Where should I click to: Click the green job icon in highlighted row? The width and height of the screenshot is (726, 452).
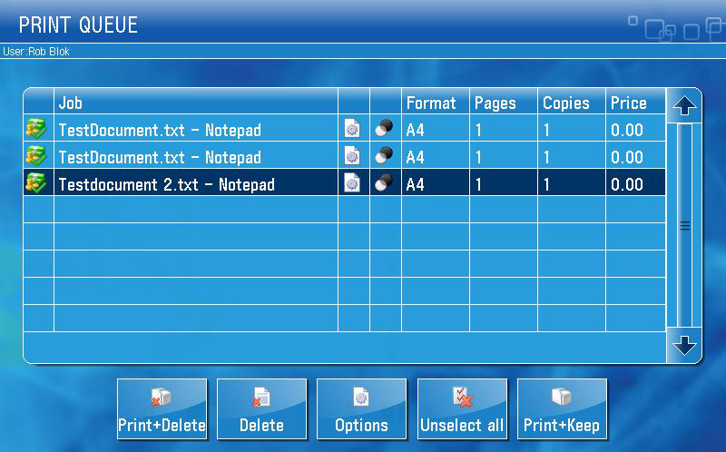tap(35, 184)
